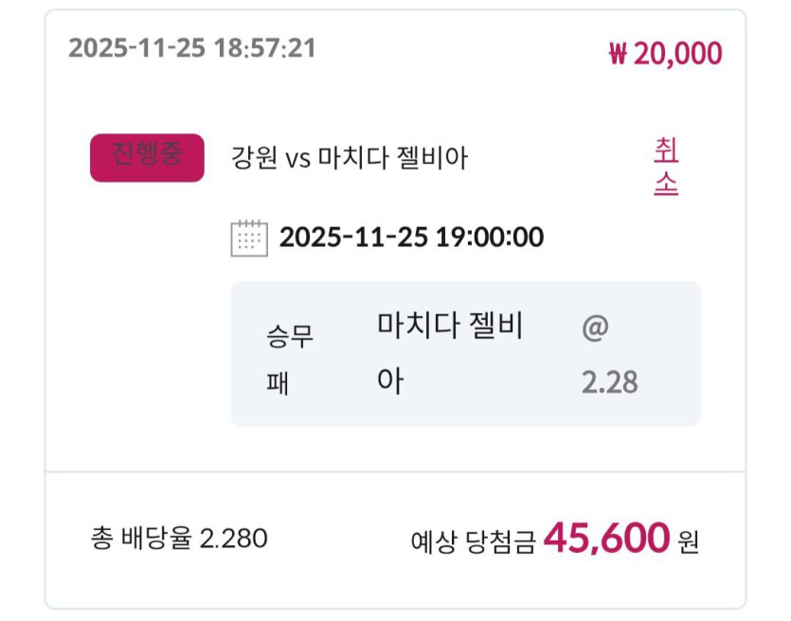This screenshot has width=791, height=621.
Task: Click the 취소 cancel link
Action: coord(666,167)
